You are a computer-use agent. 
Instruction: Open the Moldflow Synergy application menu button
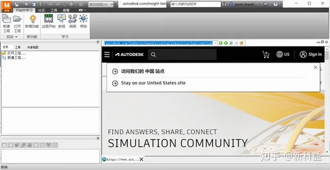(x=7, y=6)
